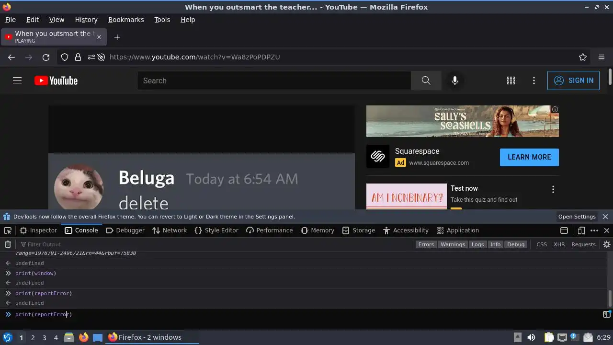613x345 pixels.
Task: Go back with the browser back arrow
Action: 11,57
